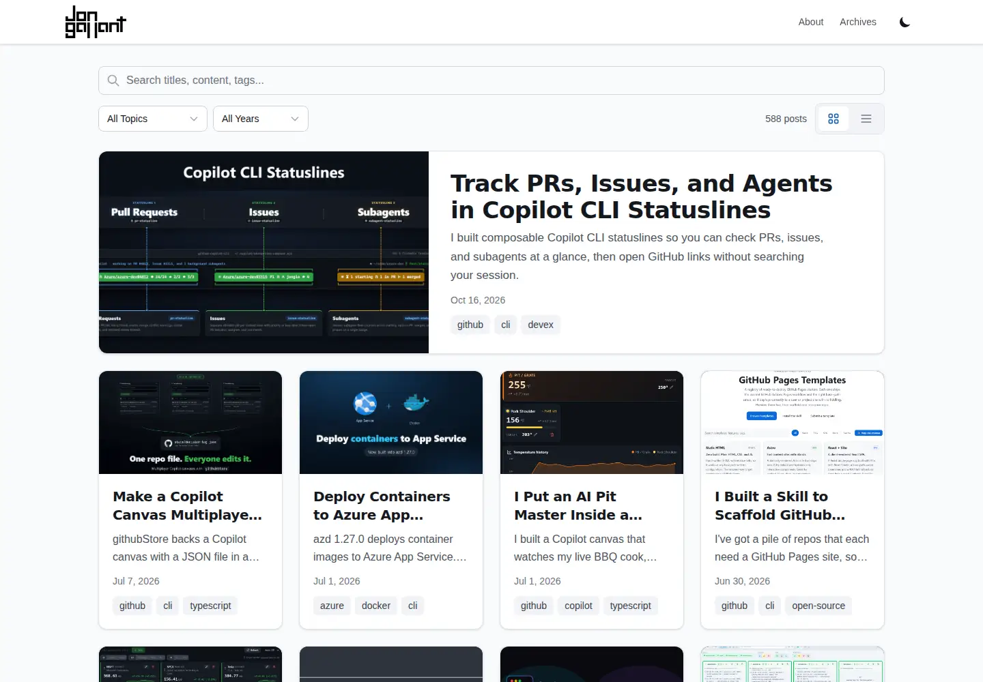Click the Deploy containers to App Service thumbnail
The width and height of the screenshot is (983, 682).
pyautogui.click(x=391, y=422)
